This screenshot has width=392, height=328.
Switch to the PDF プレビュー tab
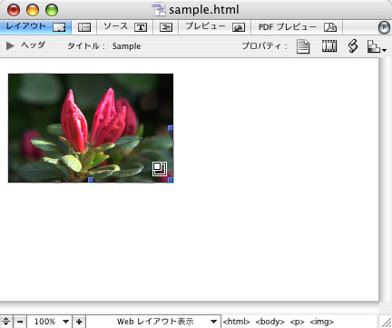(x=297, y=27)
